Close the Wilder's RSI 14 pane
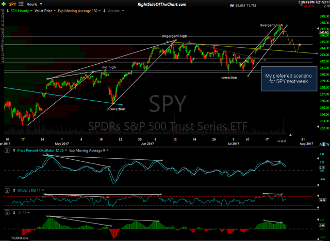Viewport: 330px width, 241px height. (7, 191)
